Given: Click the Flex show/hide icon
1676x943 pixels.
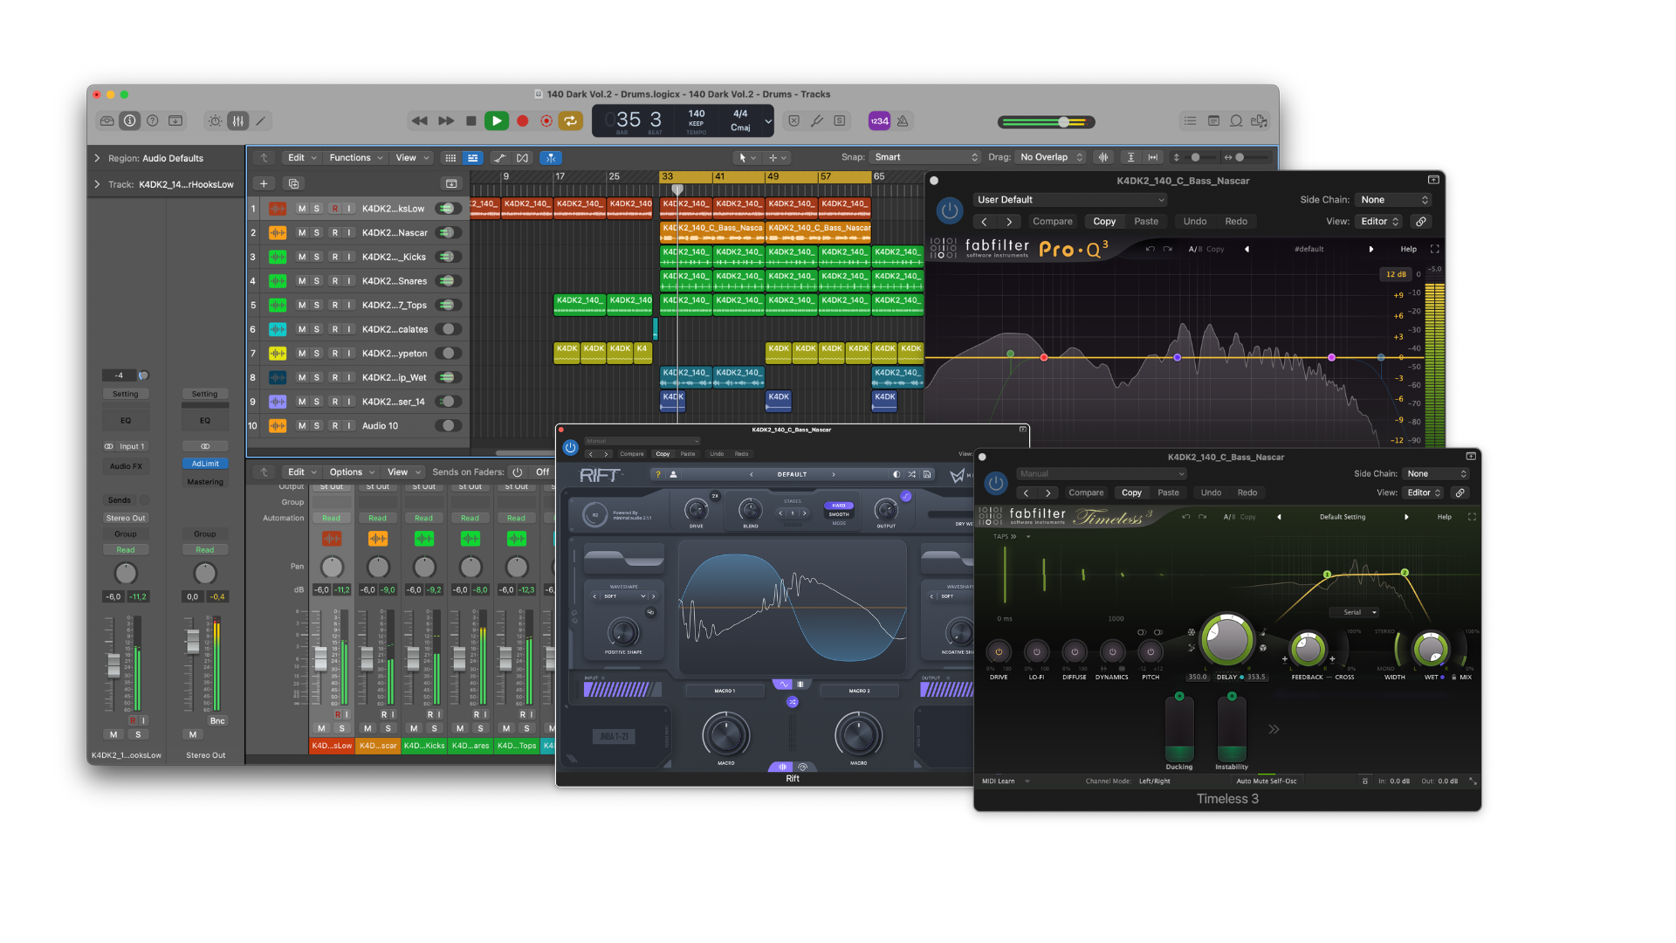Looking at the screenshot, I should pyautogui.click(x=522, y=158).
